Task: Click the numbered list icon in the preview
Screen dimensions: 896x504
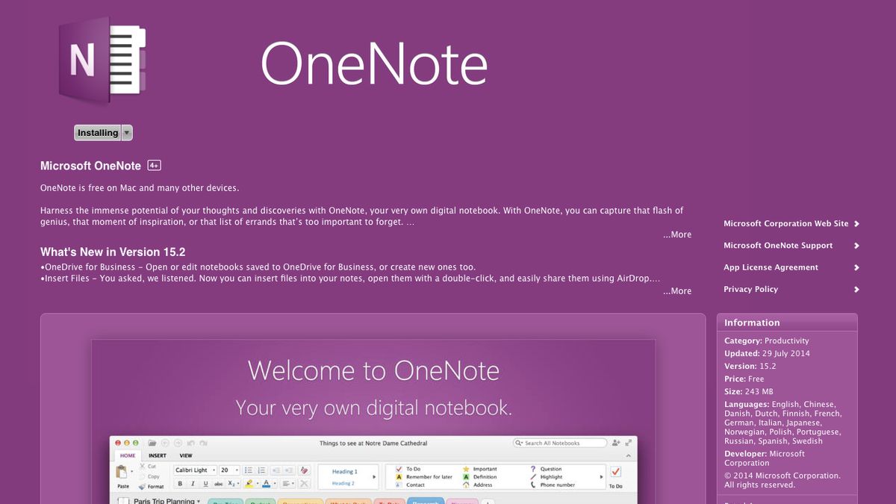Action: pos(262,470)
